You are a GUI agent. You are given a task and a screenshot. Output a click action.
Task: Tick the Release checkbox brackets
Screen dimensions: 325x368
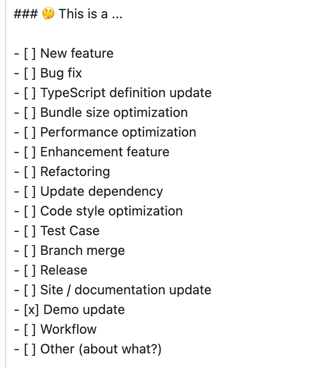click(x=30, y=270)
